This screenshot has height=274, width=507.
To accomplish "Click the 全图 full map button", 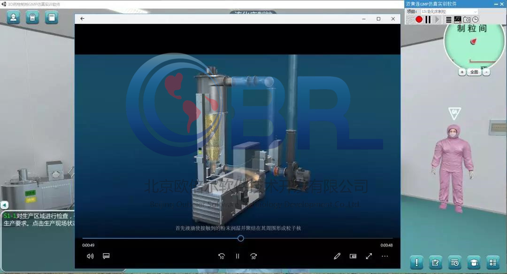I will coord(474,72).
